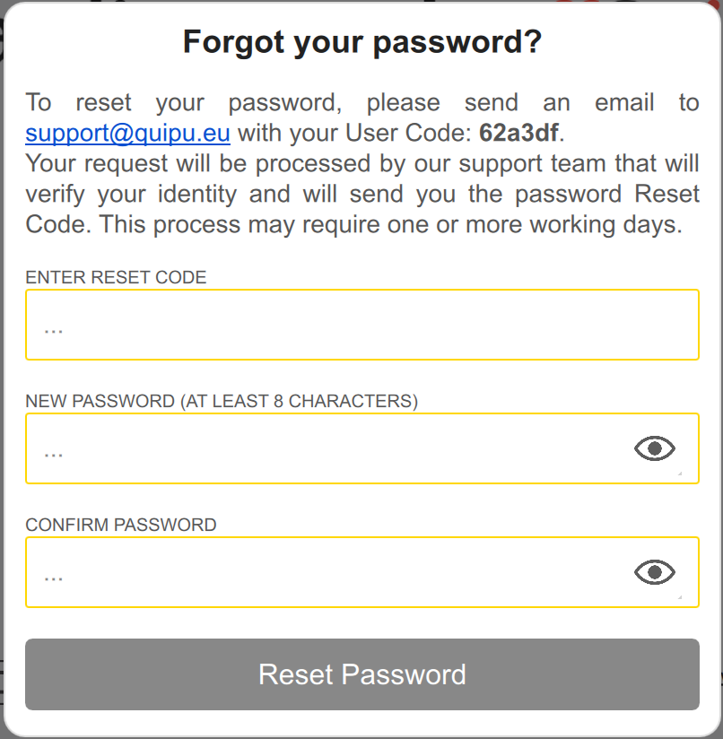The width and height of the screenshot is (723, 739).
Task: Click the CONFIRM PASSWORD label
Action: [121, 525]
